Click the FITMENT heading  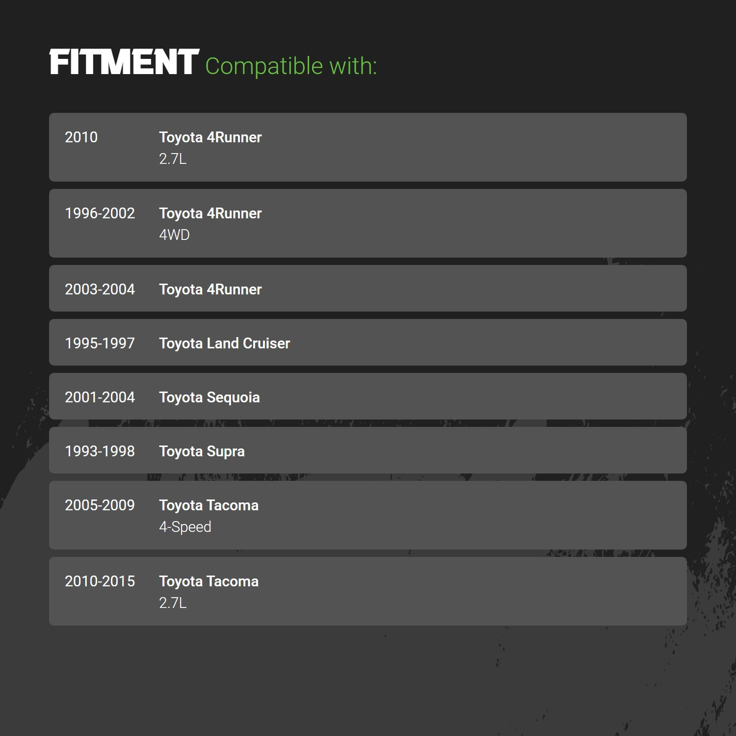[124, 62]
